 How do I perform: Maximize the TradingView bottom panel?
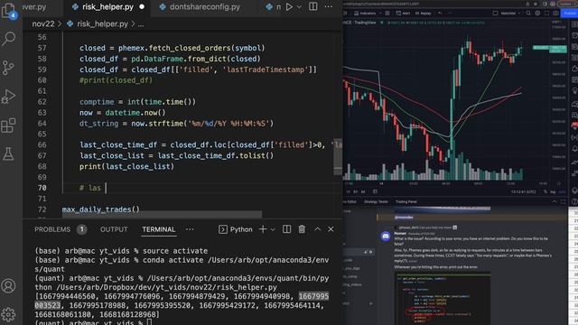(x=563, y=202)
